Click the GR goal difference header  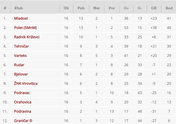pos(154,8)
